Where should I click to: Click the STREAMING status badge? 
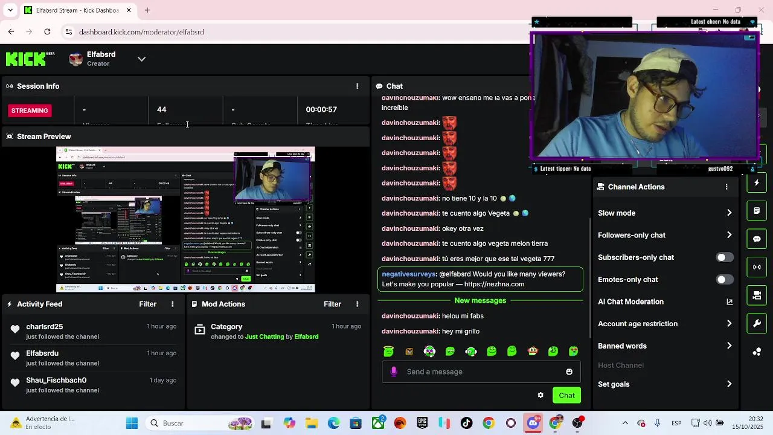coord(30,111)
